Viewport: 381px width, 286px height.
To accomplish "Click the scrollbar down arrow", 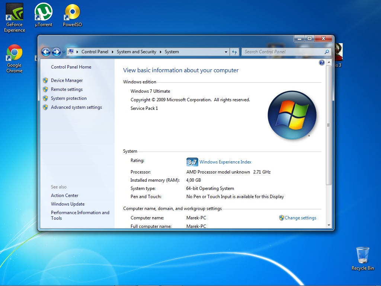I will pyautogui.click(x=329, y=225).
